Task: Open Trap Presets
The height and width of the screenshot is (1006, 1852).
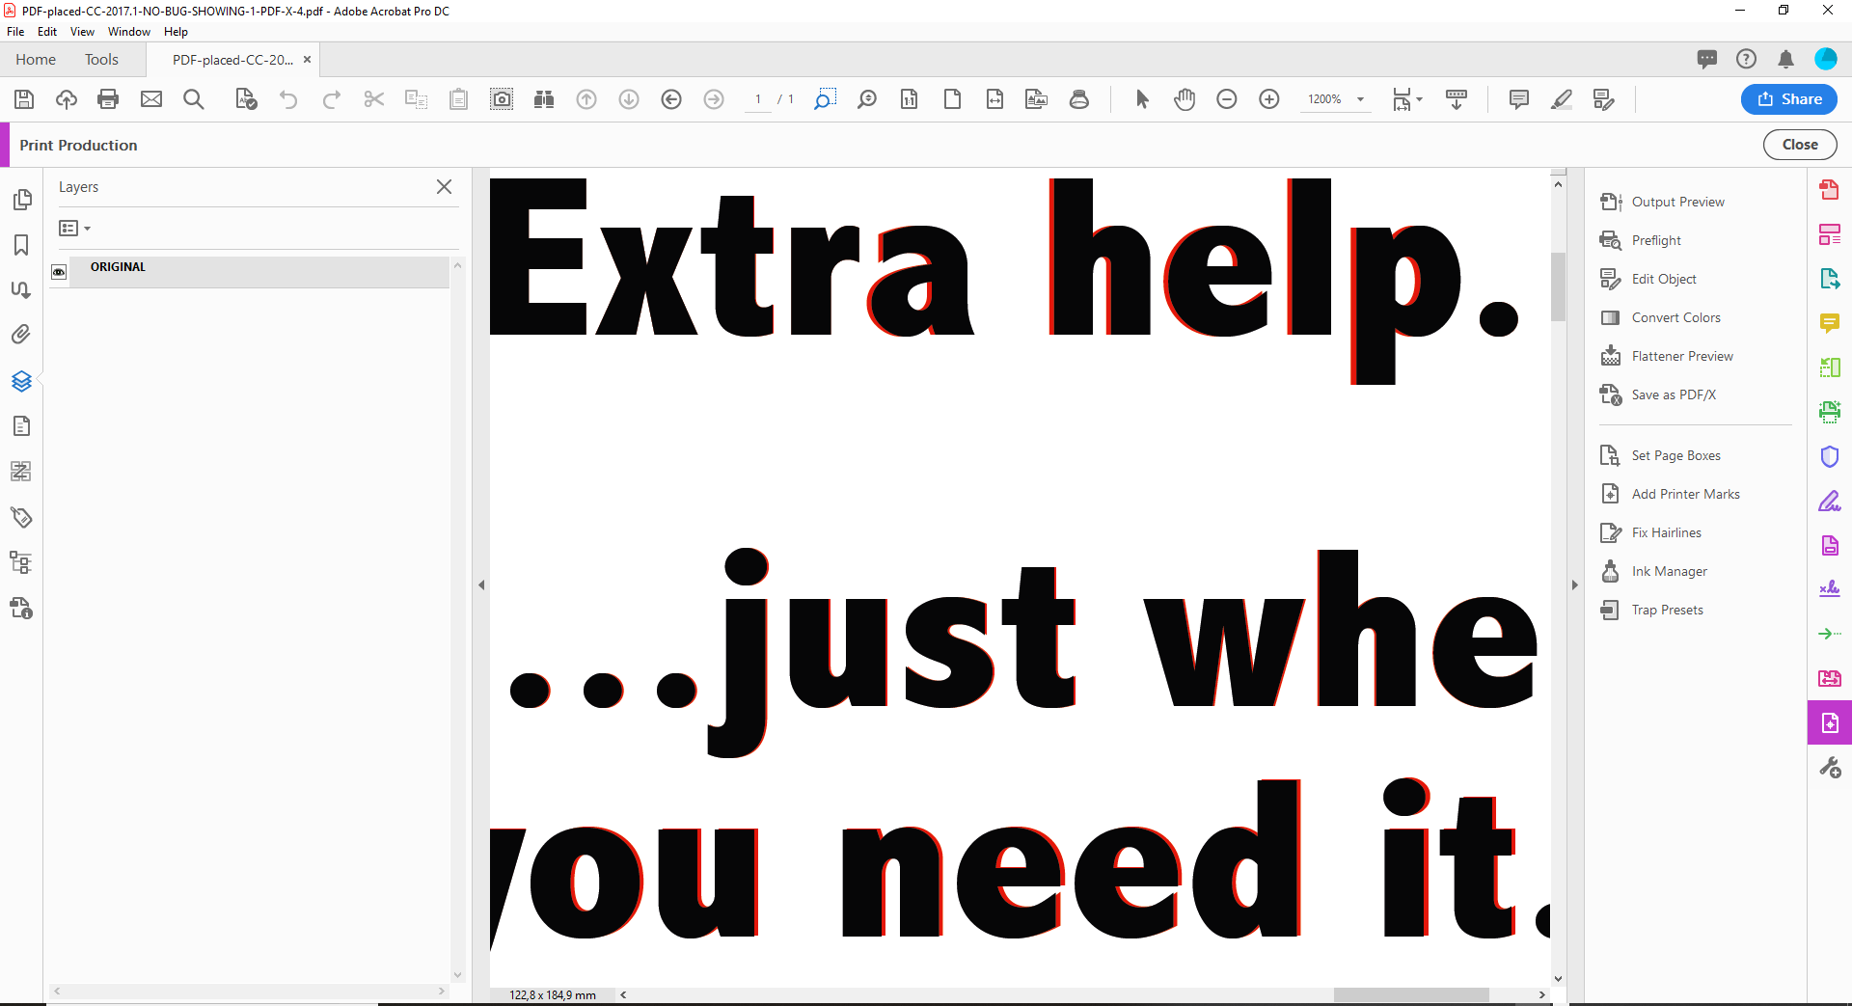Action: coord(1667,610)
